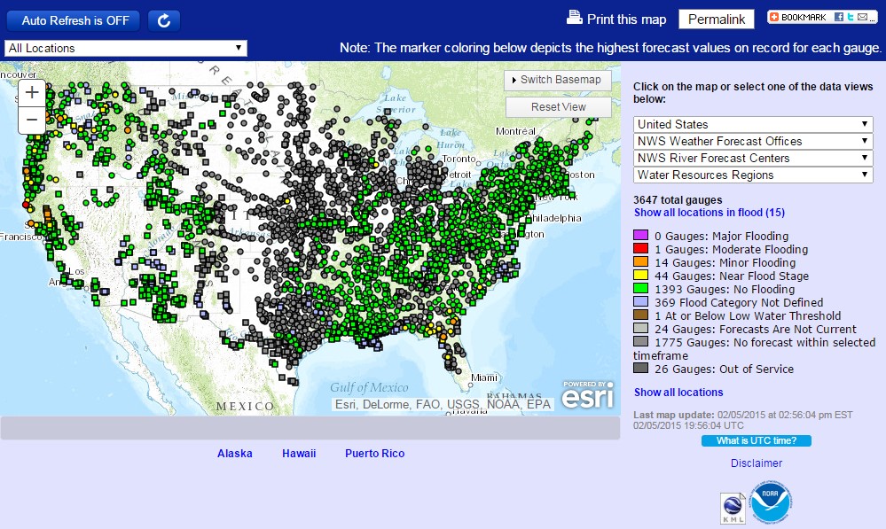Click the printer icon beside Print this map
Screen dimensions: 886x529
click(575, 18)
